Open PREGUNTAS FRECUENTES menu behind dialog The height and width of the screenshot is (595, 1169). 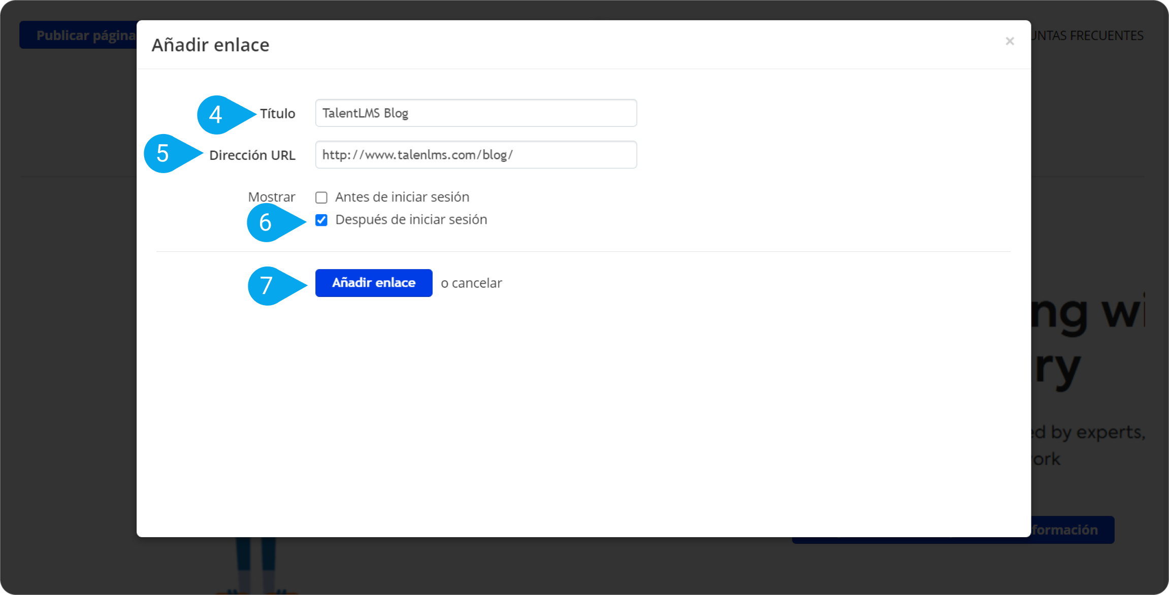[x=1087, y=36]
